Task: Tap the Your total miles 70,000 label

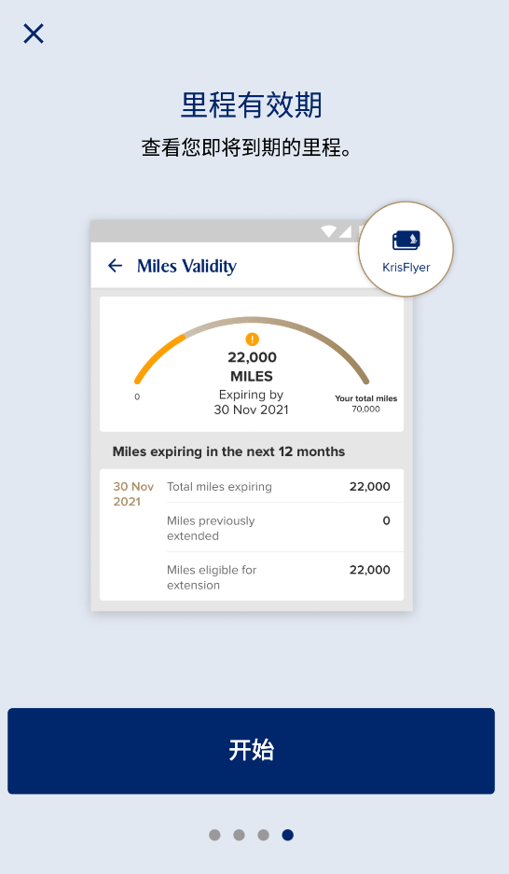Action: tap(365, 404)
